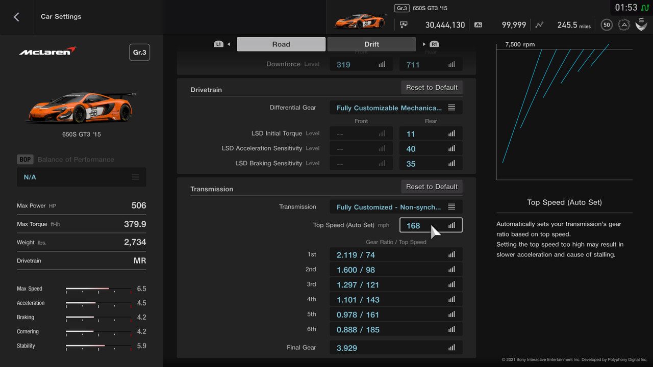Reset Transmission settings to default
Viewport: 653px width, 367px height.
click(432, 187)
